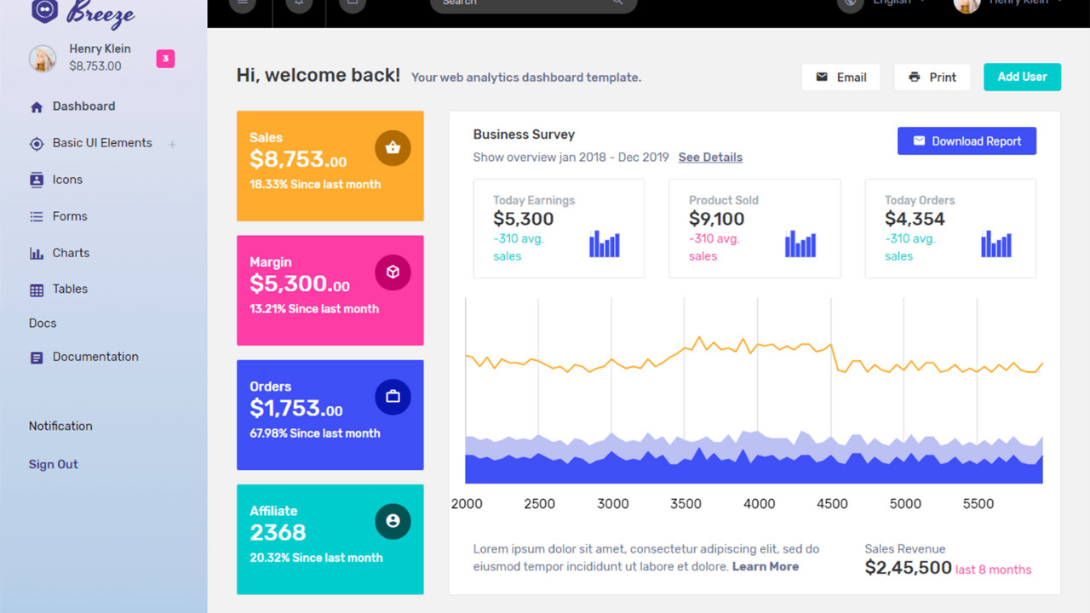1090x613 pixels.
Task: Click the Orders card briefcase icon
Action: point(393,397)
